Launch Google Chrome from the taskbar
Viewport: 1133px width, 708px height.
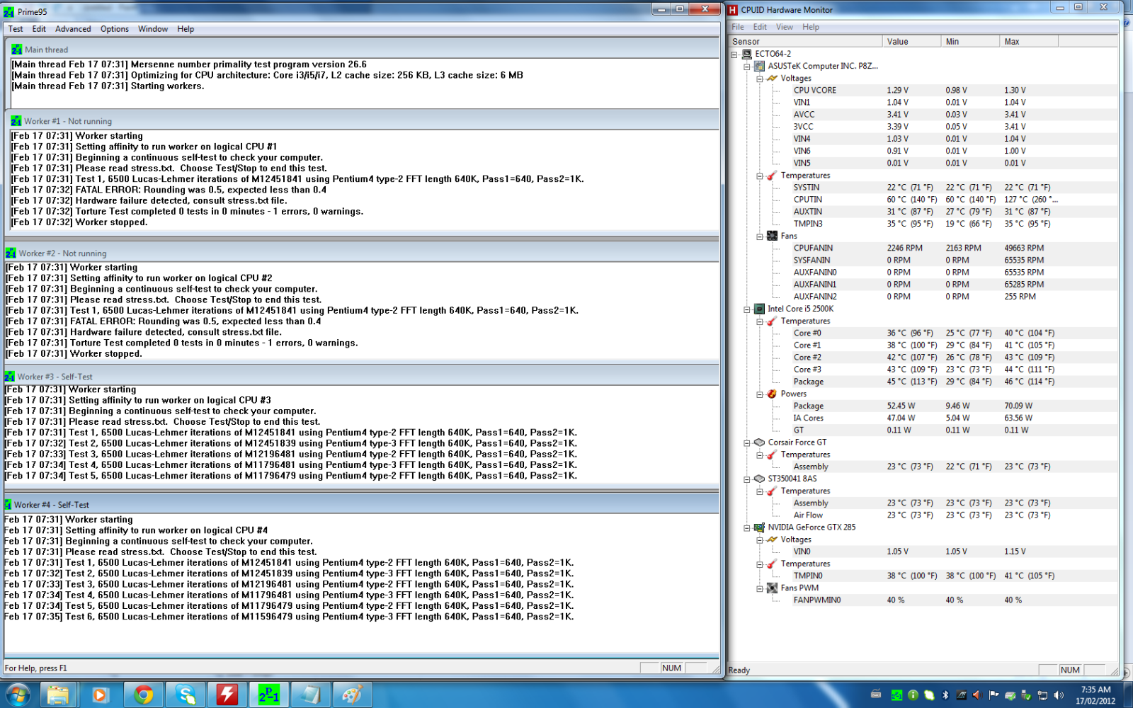pos(143,695)
